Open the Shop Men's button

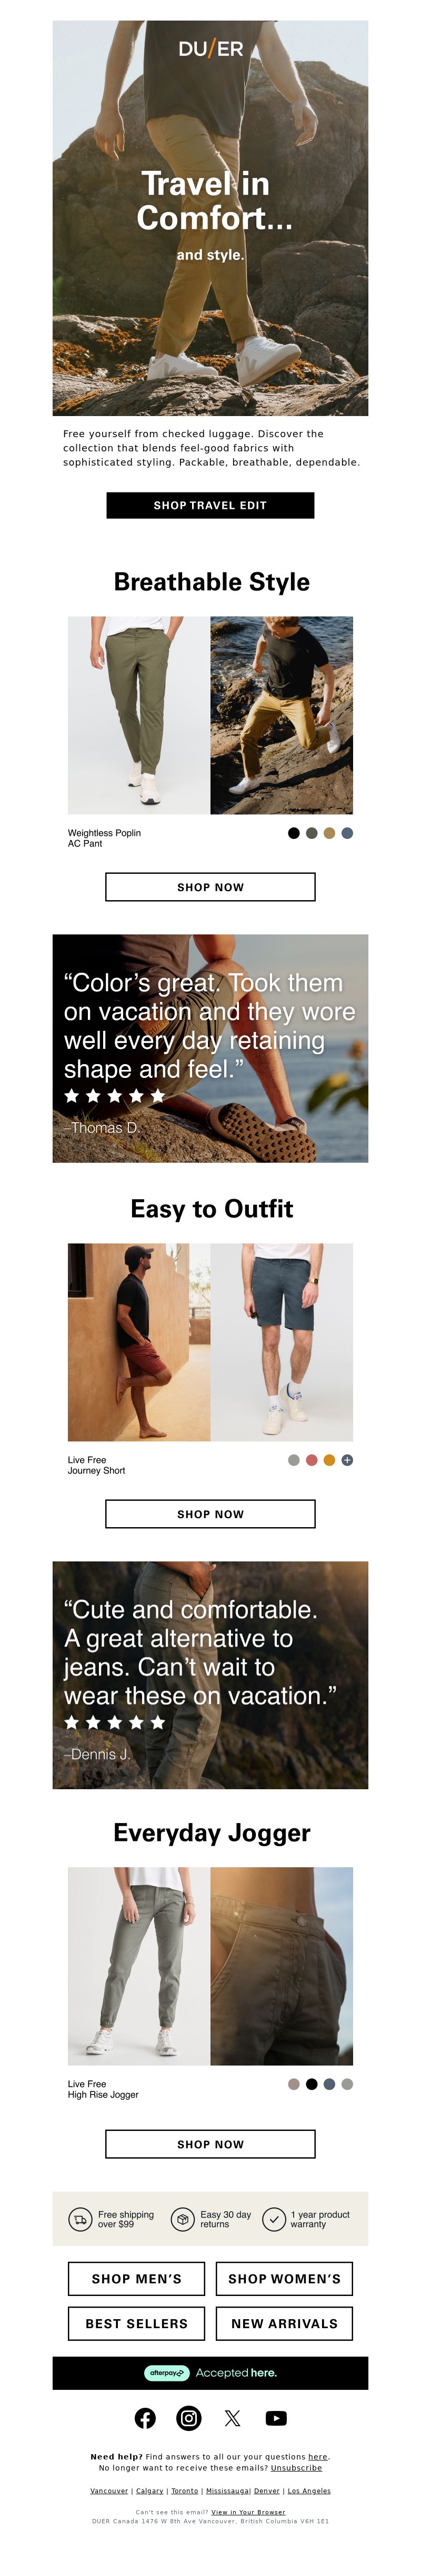[137, 2278]
